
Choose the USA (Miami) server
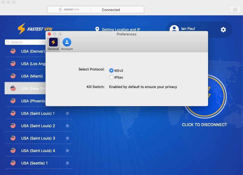(x=25, y=76)
